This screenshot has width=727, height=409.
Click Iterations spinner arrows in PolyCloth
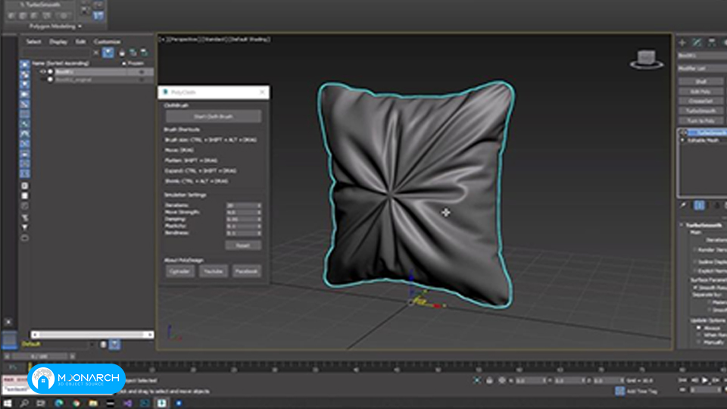[259, 205]
